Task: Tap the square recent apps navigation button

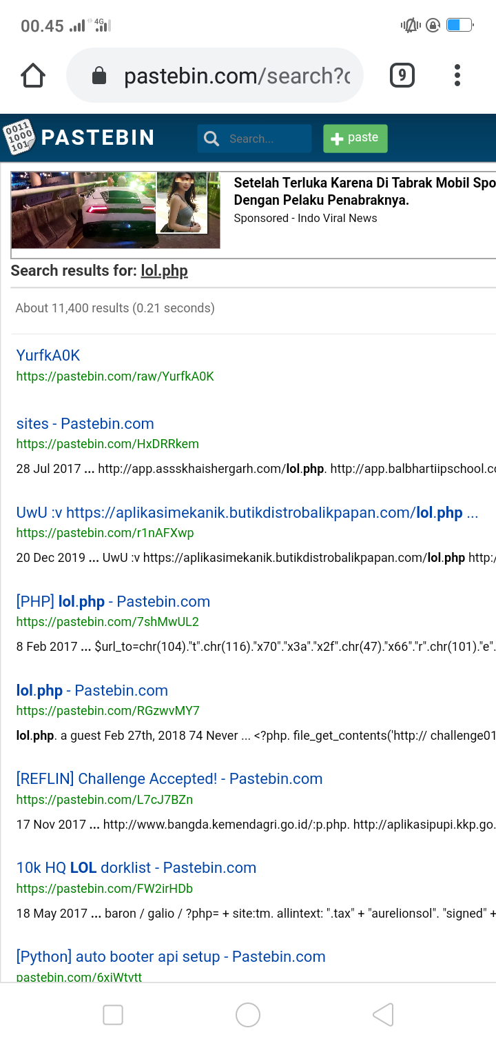Action: [112, 1014]
